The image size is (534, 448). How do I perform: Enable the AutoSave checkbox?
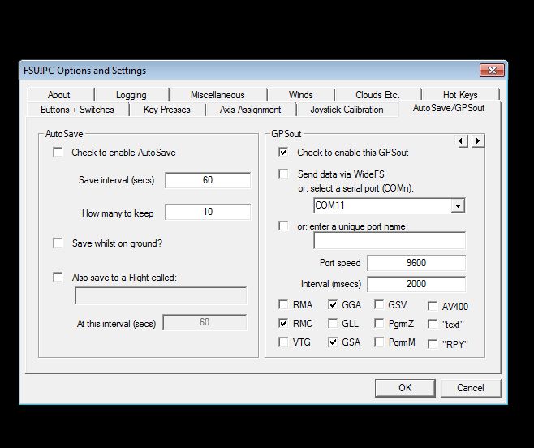point(58,153)
